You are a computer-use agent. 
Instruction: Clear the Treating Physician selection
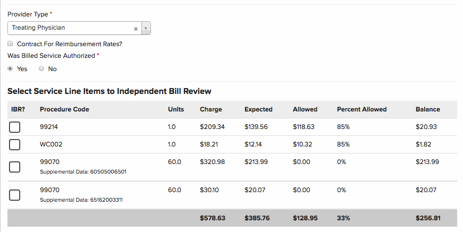click(136, 28)
